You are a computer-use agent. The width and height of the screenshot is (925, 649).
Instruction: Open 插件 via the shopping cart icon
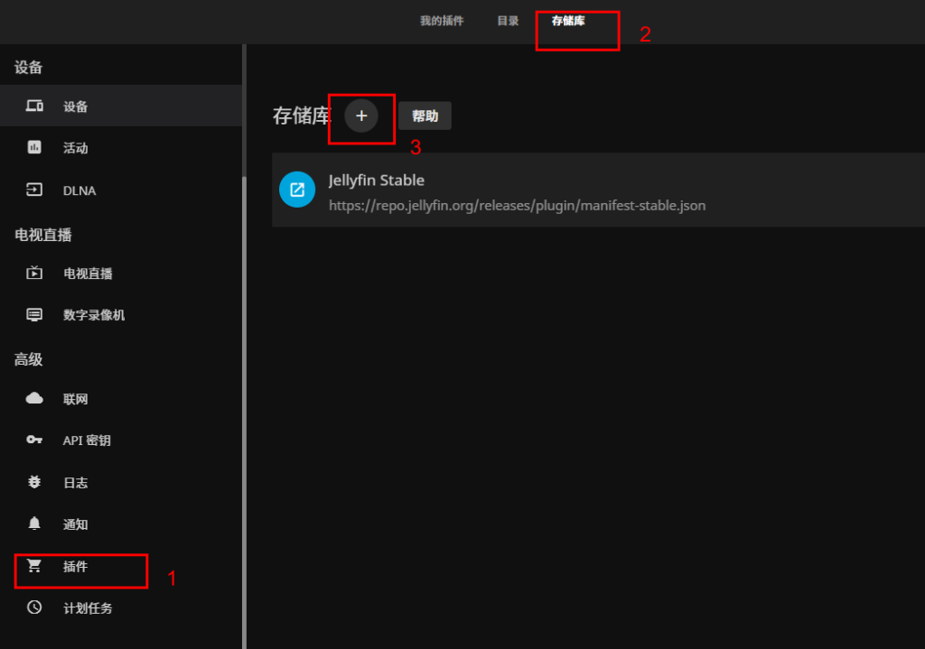click(x=34, y=567)
